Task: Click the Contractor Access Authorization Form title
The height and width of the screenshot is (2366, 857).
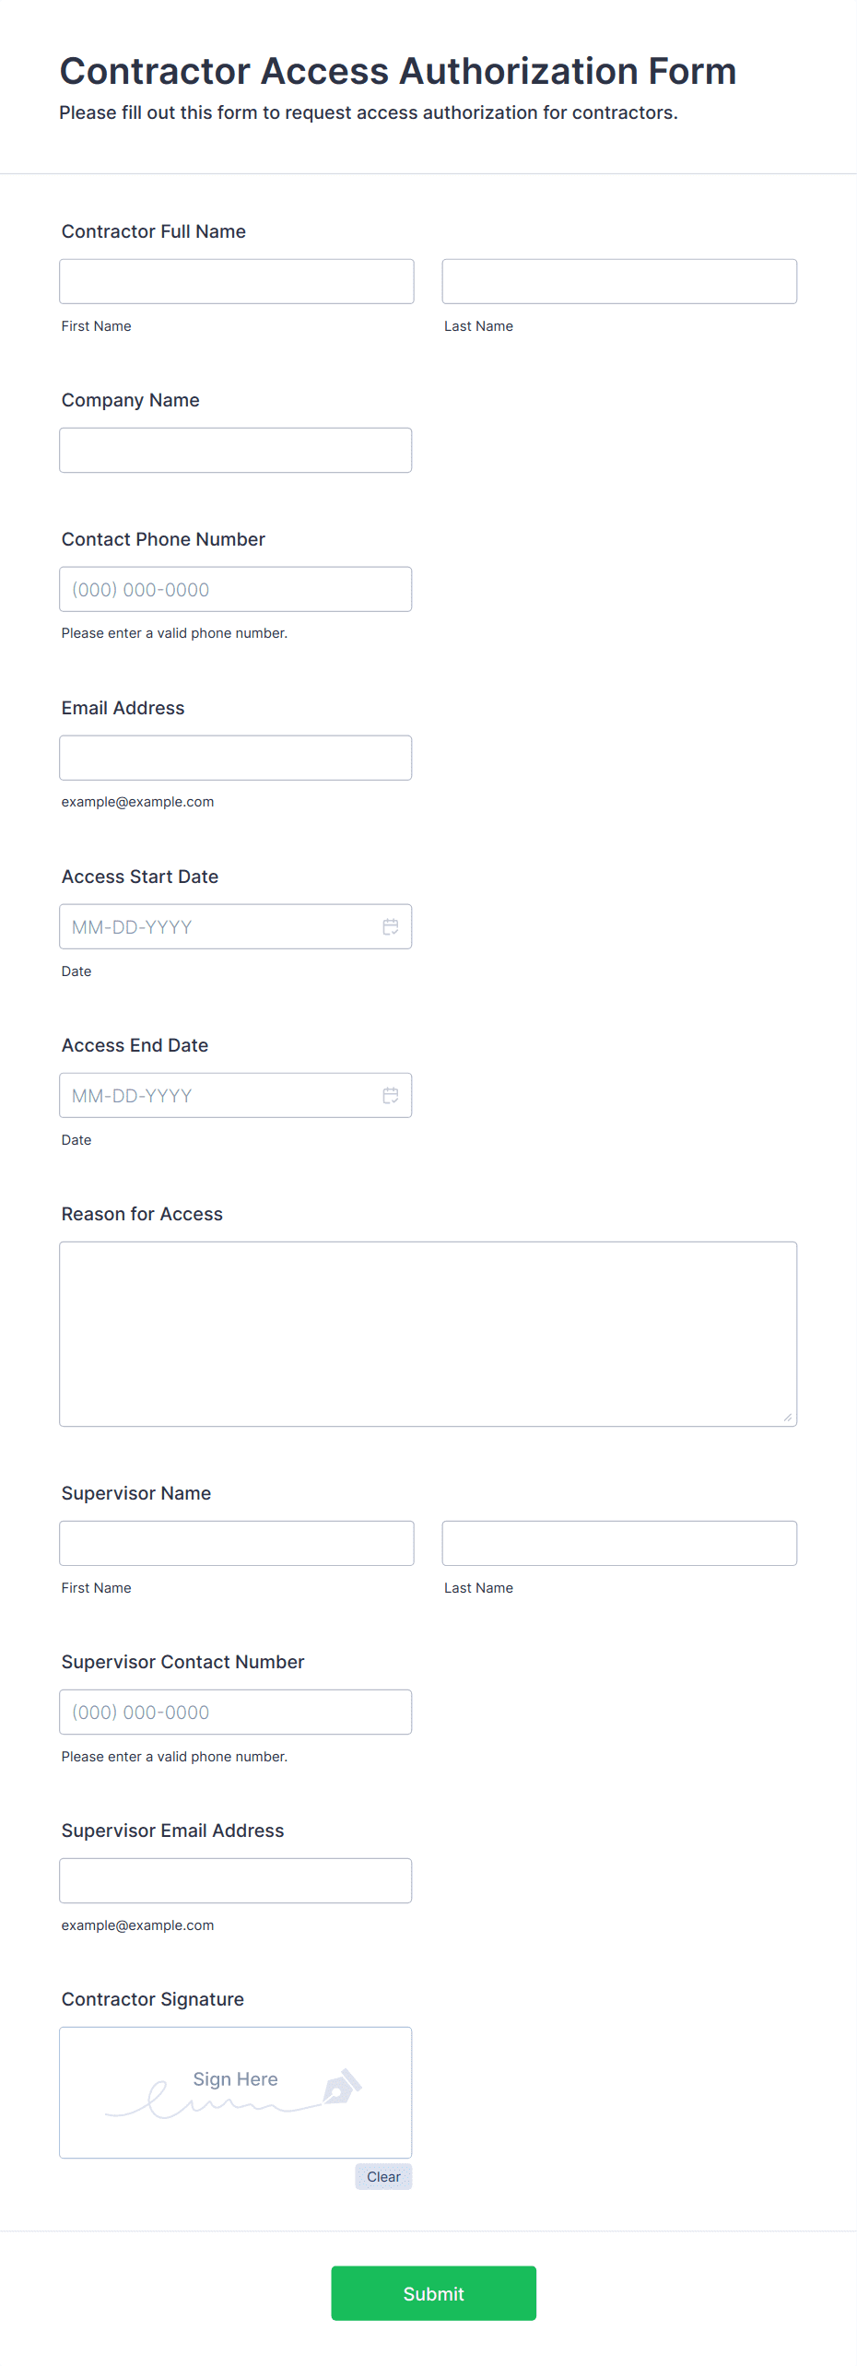Action: (397, 71)
